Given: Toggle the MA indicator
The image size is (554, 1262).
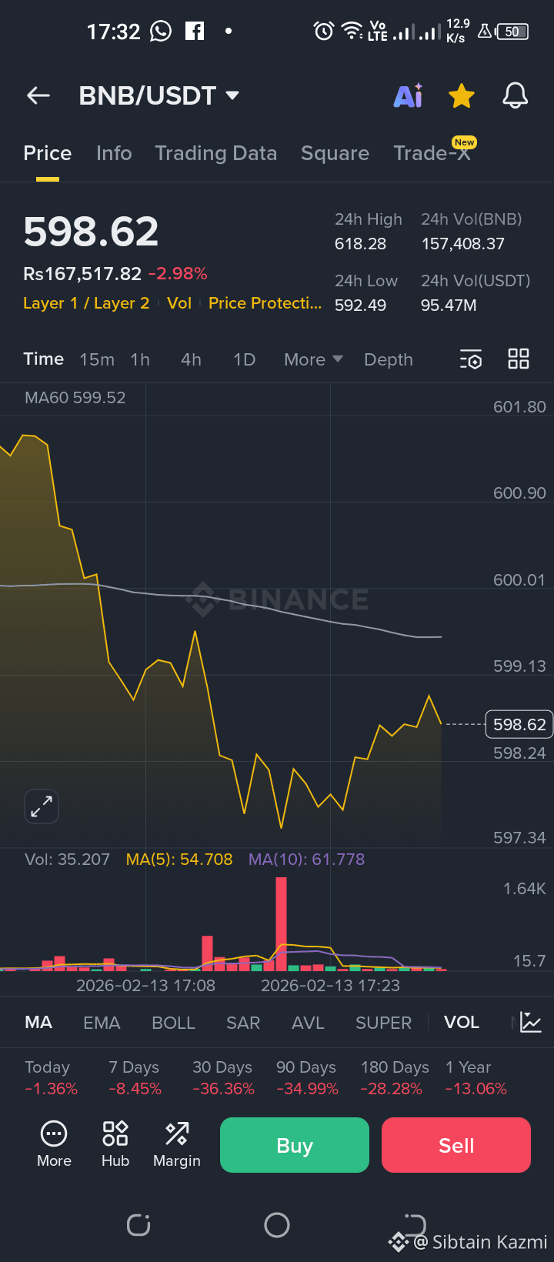Looking at the screenshot, I should tap(38, 1023).
